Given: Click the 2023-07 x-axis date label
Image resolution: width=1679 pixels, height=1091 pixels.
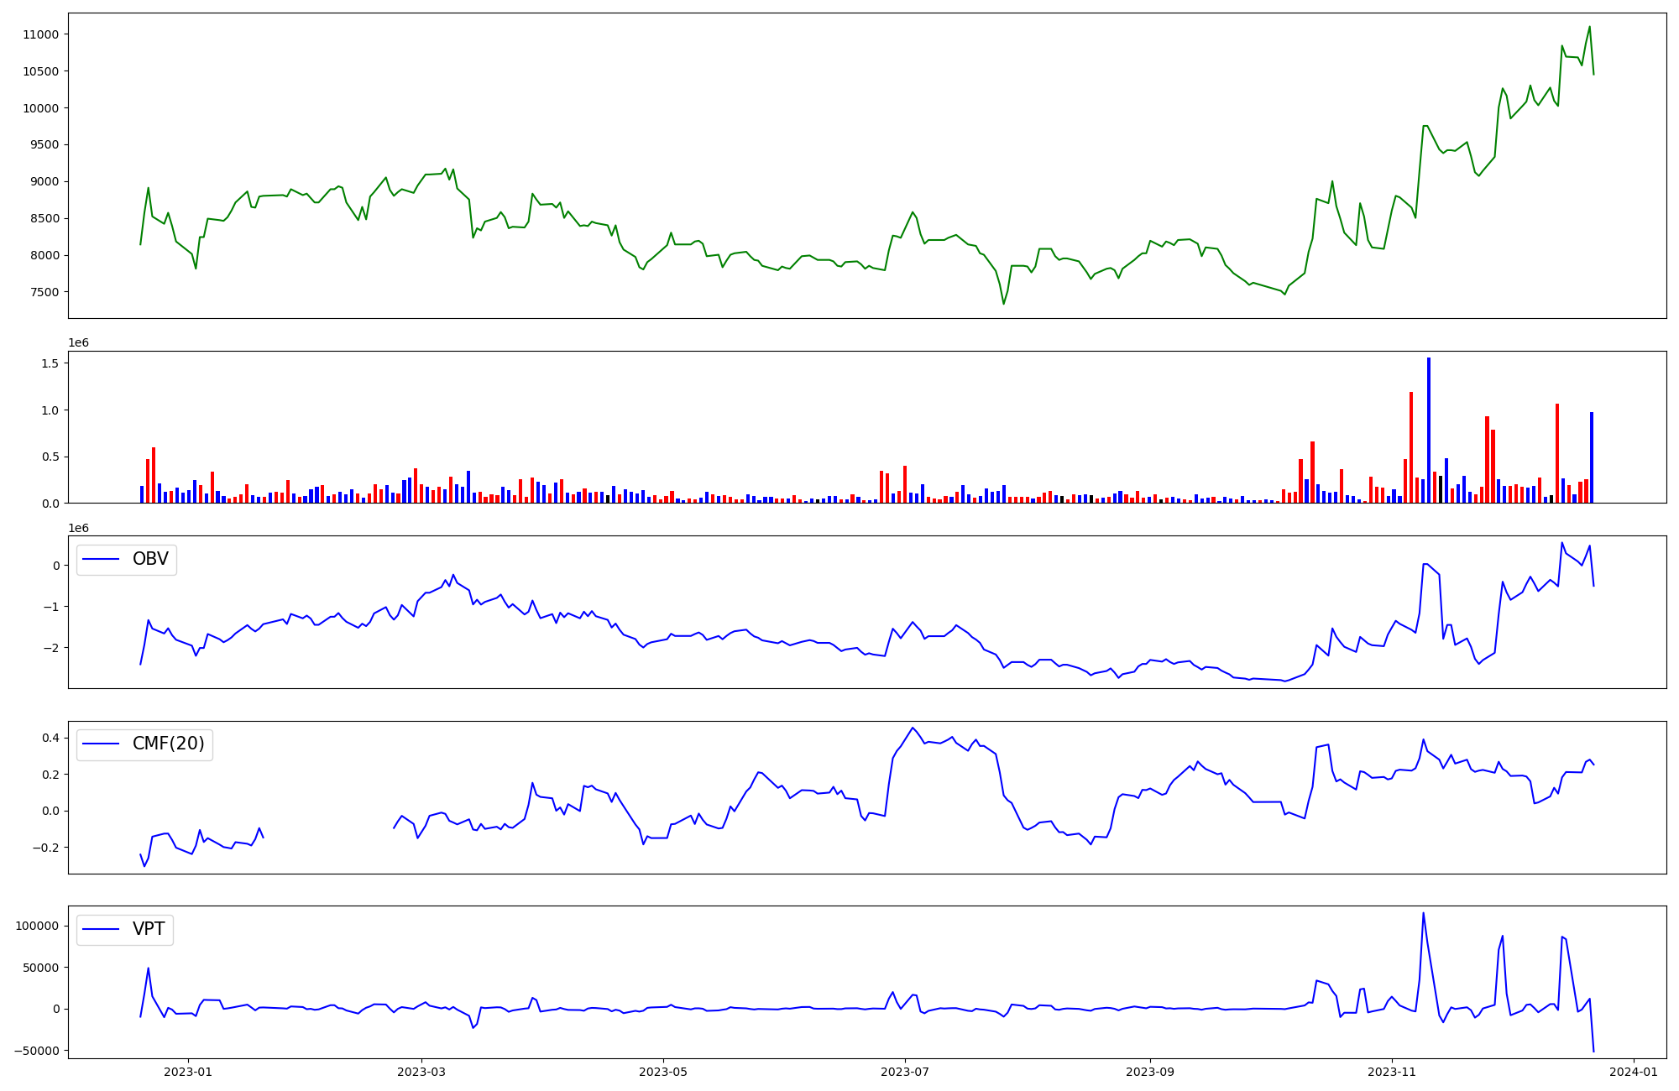Looking at the screenshot, I should click(905, 1072).
